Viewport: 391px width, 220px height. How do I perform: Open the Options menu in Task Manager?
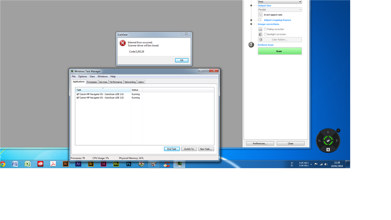pyautogui.click(x=82, y=76)
